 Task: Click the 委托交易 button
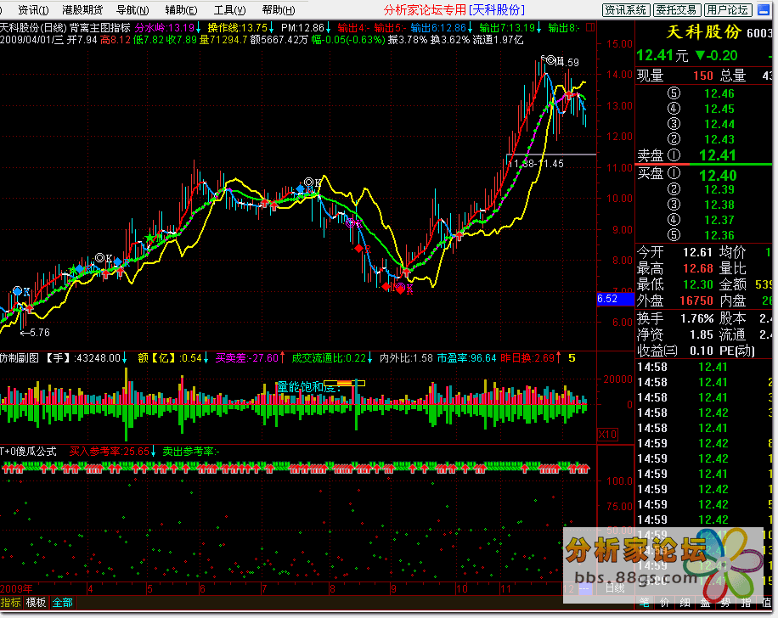(677, 10)
